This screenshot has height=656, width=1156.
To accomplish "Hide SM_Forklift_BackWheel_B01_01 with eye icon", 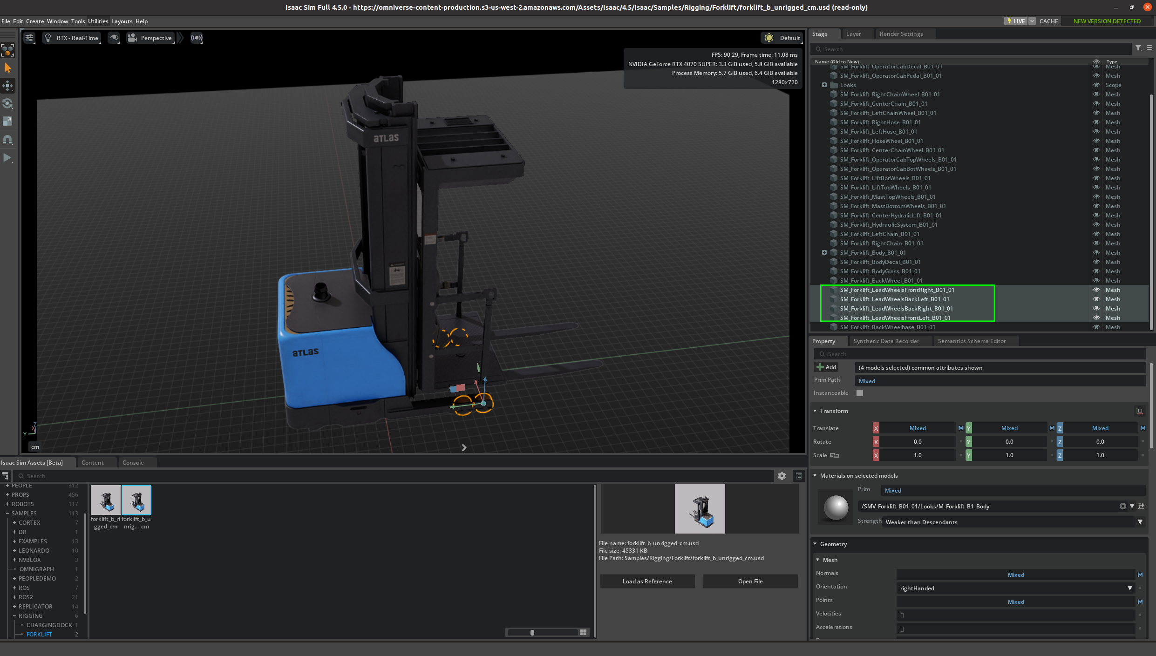I will [1096, 280].
